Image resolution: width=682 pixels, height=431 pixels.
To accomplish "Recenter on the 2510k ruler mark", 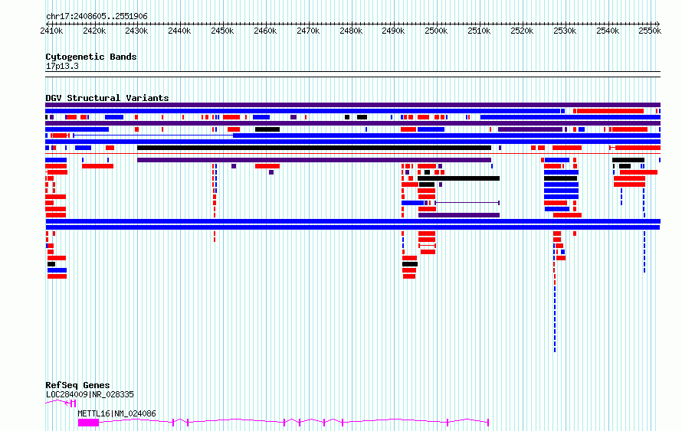I will coord(479,31).
